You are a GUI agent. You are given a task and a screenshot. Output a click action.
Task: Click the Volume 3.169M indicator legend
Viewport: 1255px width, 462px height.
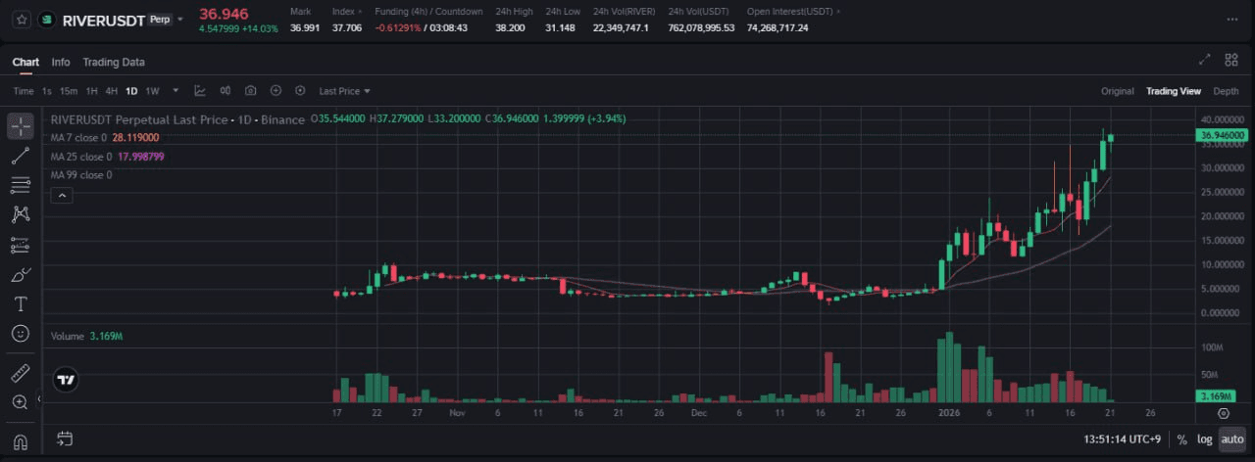[x=86, y=336]
